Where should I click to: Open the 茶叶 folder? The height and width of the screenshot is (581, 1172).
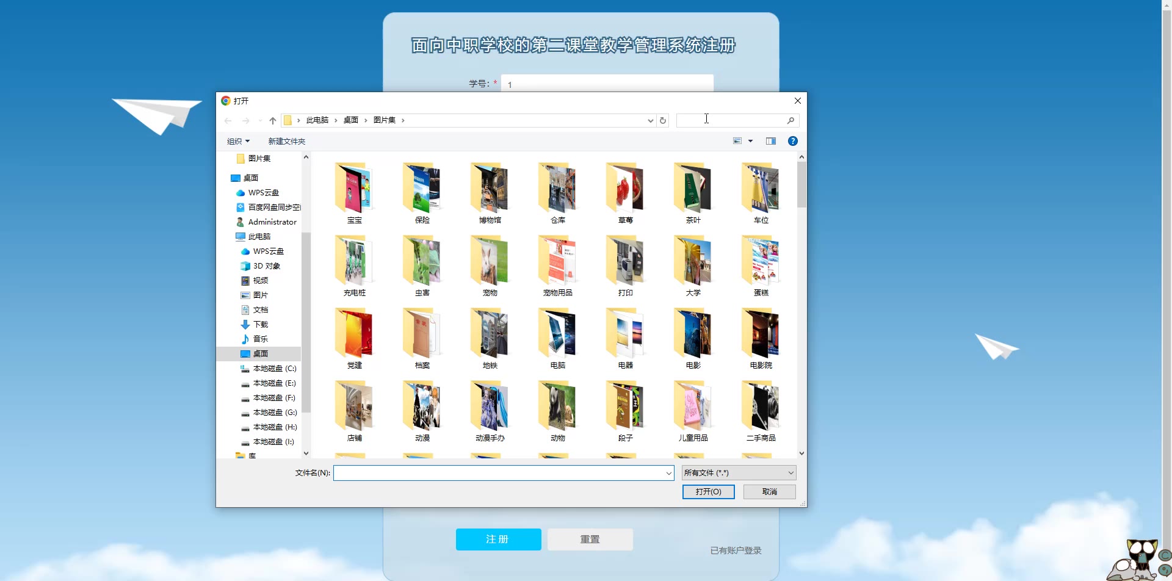[x=693, y=193]
